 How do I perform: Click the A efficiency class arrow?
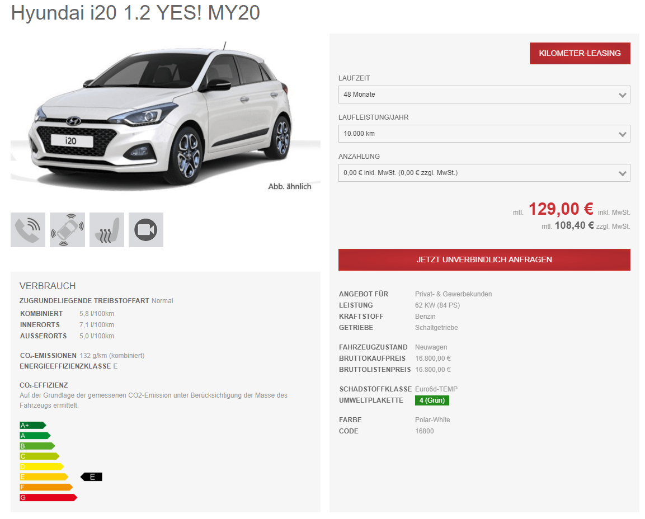pyautogui.click(x=35, y=436)
